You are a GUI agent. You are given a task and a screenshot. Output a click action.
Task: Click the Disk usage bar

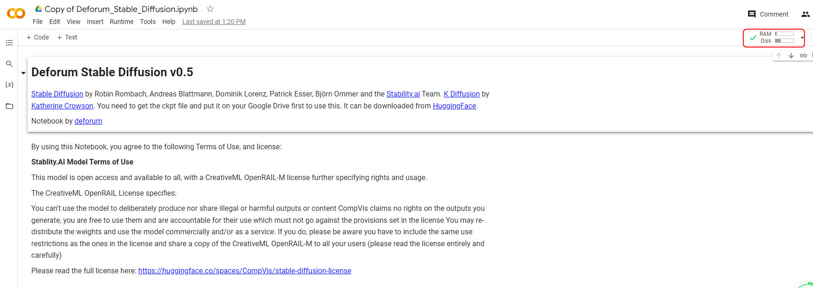point(784,41)
